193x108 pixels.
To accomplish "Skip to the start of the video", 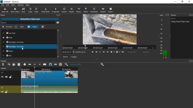I will (x=93, y=52).
